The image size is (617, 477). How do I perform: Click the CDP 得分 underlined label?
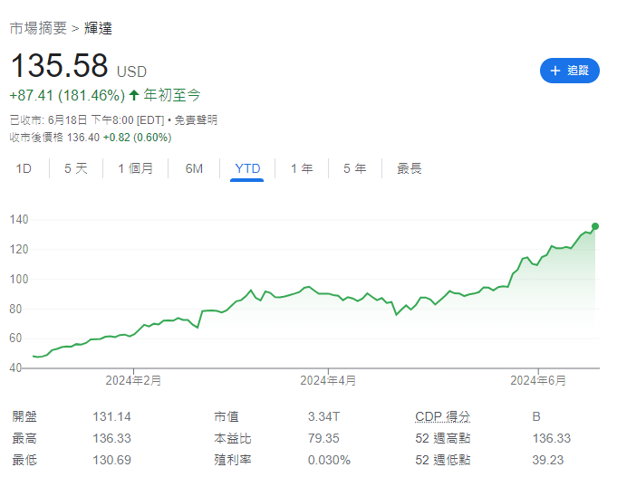[442, 416]
